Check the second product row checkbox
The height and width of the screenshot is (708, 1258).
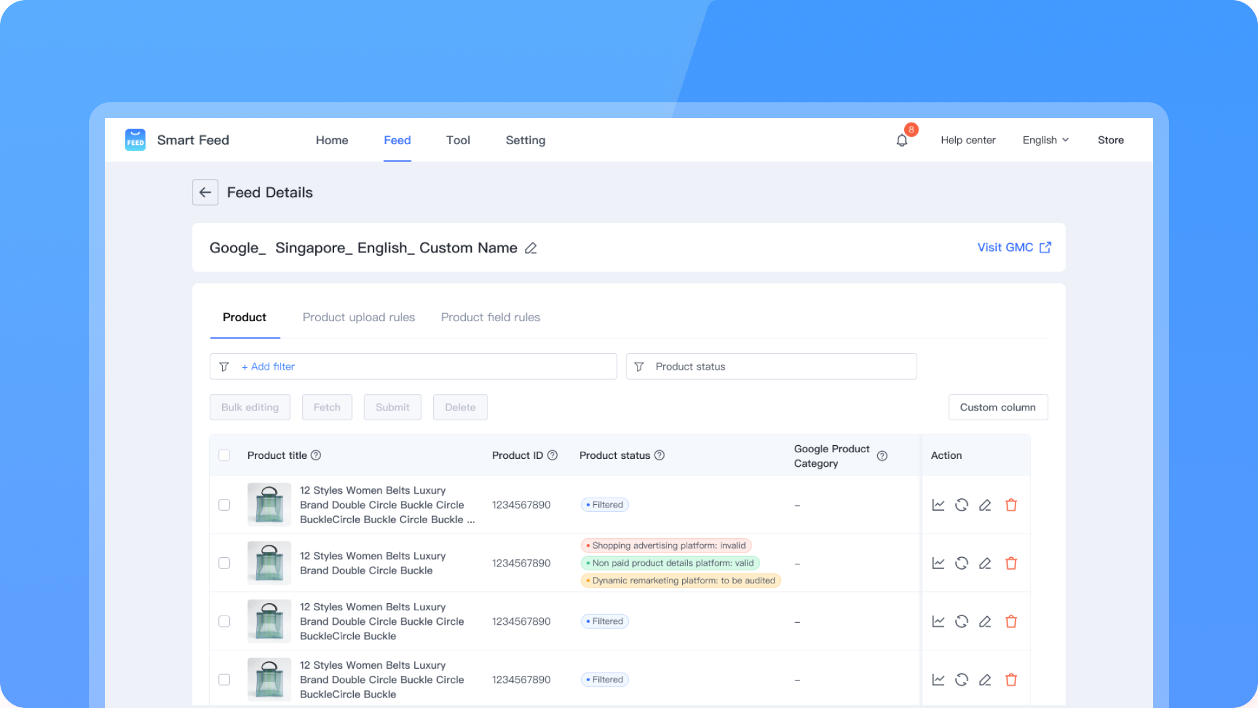click(x=224, y=563)
